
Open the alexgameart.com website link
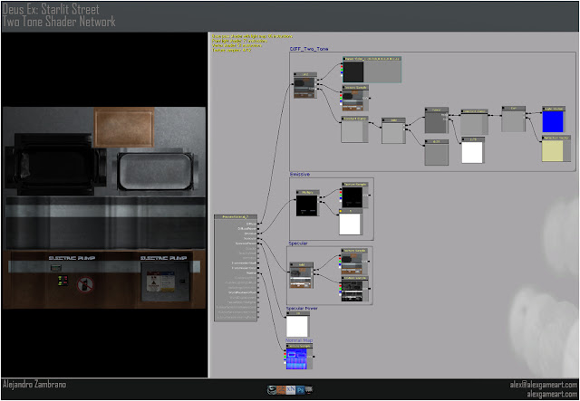tap(552, 394)
